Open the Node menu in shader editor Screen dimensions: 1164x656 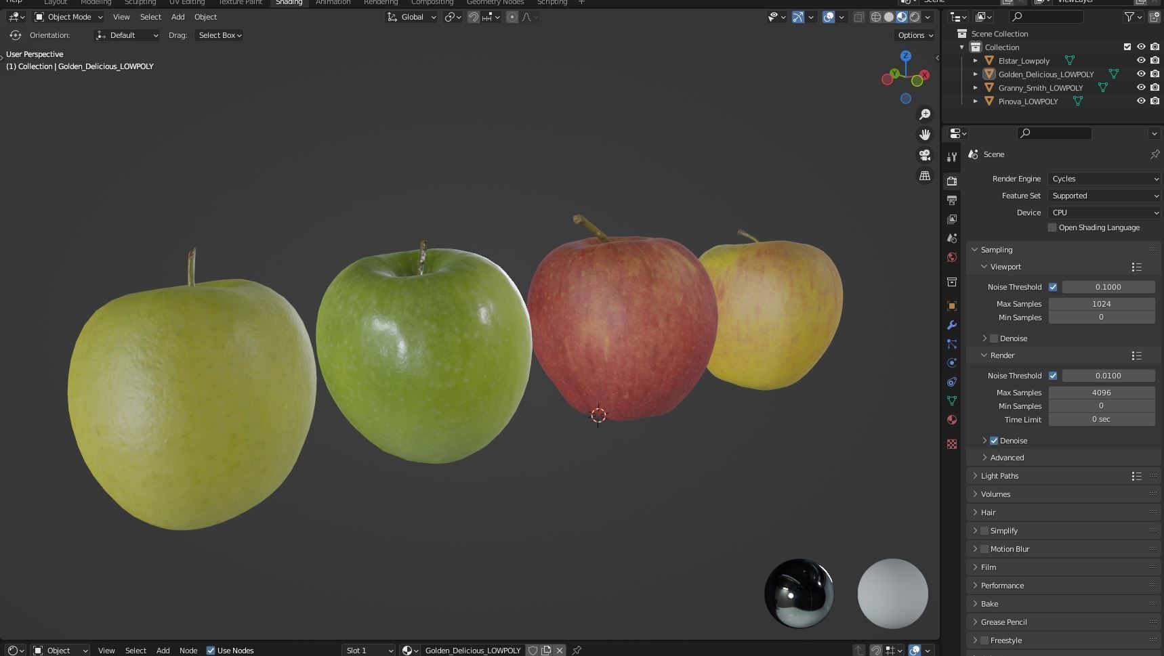click(x=188, y=651)
